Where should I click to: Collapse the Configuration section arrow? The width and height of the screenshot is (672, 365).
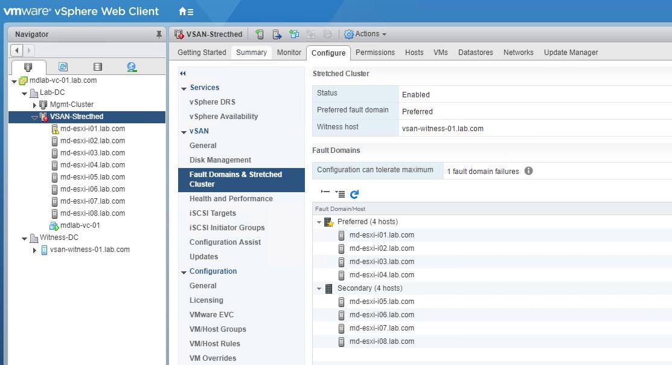[184, 272]
